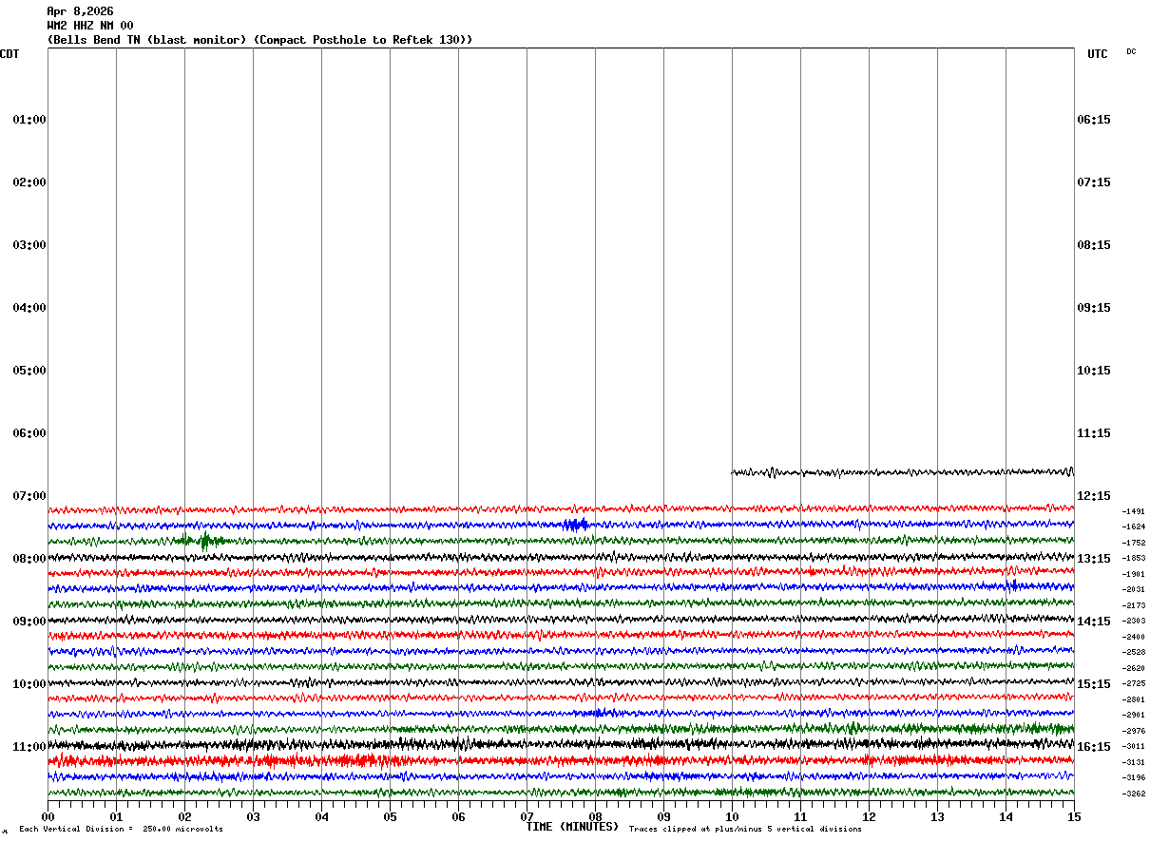Screen dimensions: 1150x842
Task: Click the 'Each Vertical Division = 250.00 microvolts' note
Action: [122, 829]
